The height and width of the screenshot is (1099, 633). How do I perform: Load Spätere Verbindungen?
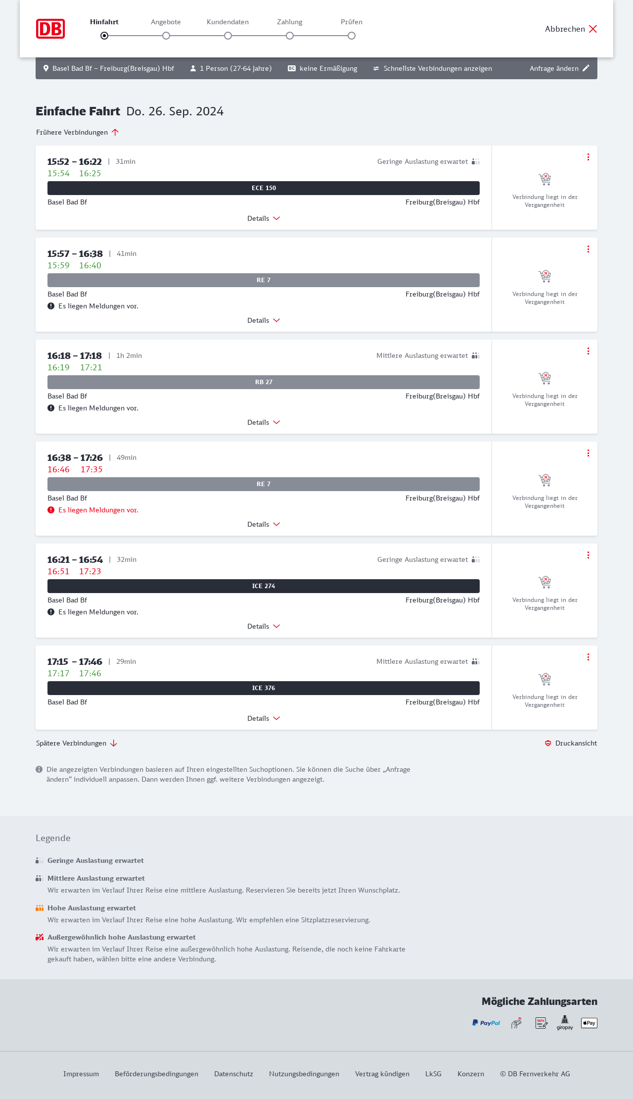77,743
